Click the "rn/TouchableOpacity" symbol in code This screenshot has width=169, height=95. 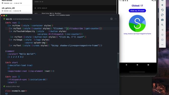pos(24,31)
